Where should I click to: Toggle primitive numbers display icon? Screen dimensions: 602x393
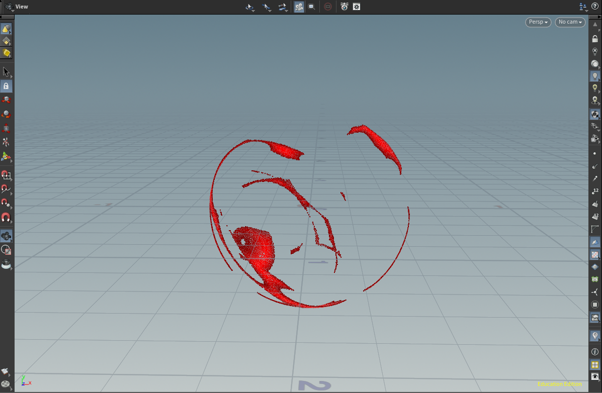tap(595, 217)
